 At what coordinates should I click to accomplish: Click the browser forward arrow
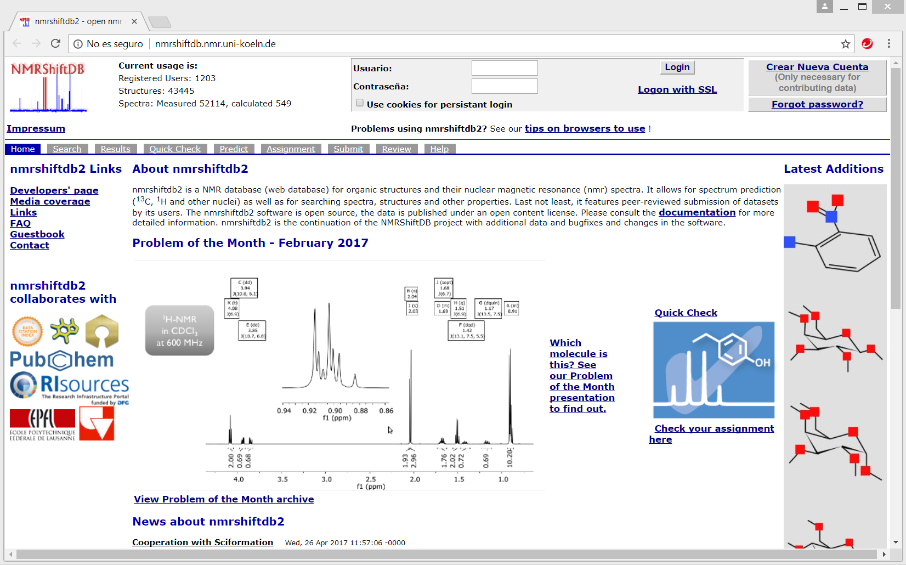pyautogui.click(x=36, y=43)
